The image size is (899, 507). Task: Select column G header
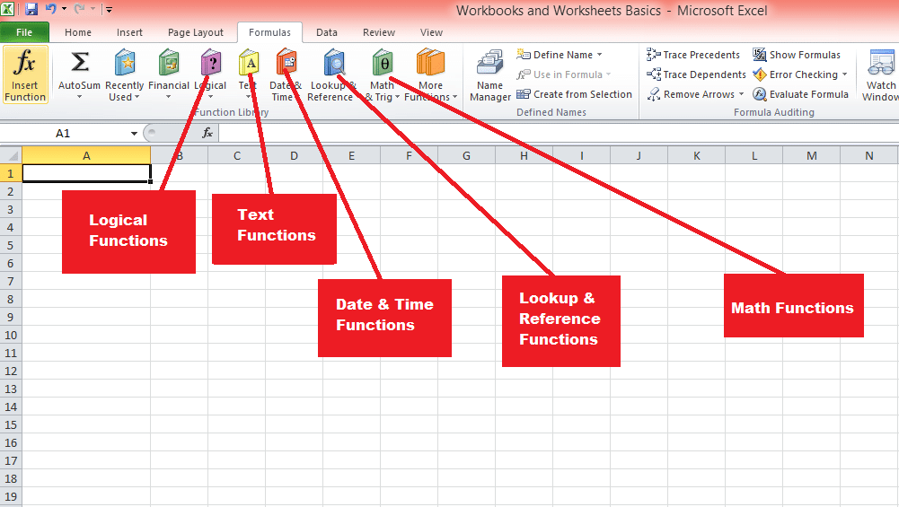[x=466, y=155]
